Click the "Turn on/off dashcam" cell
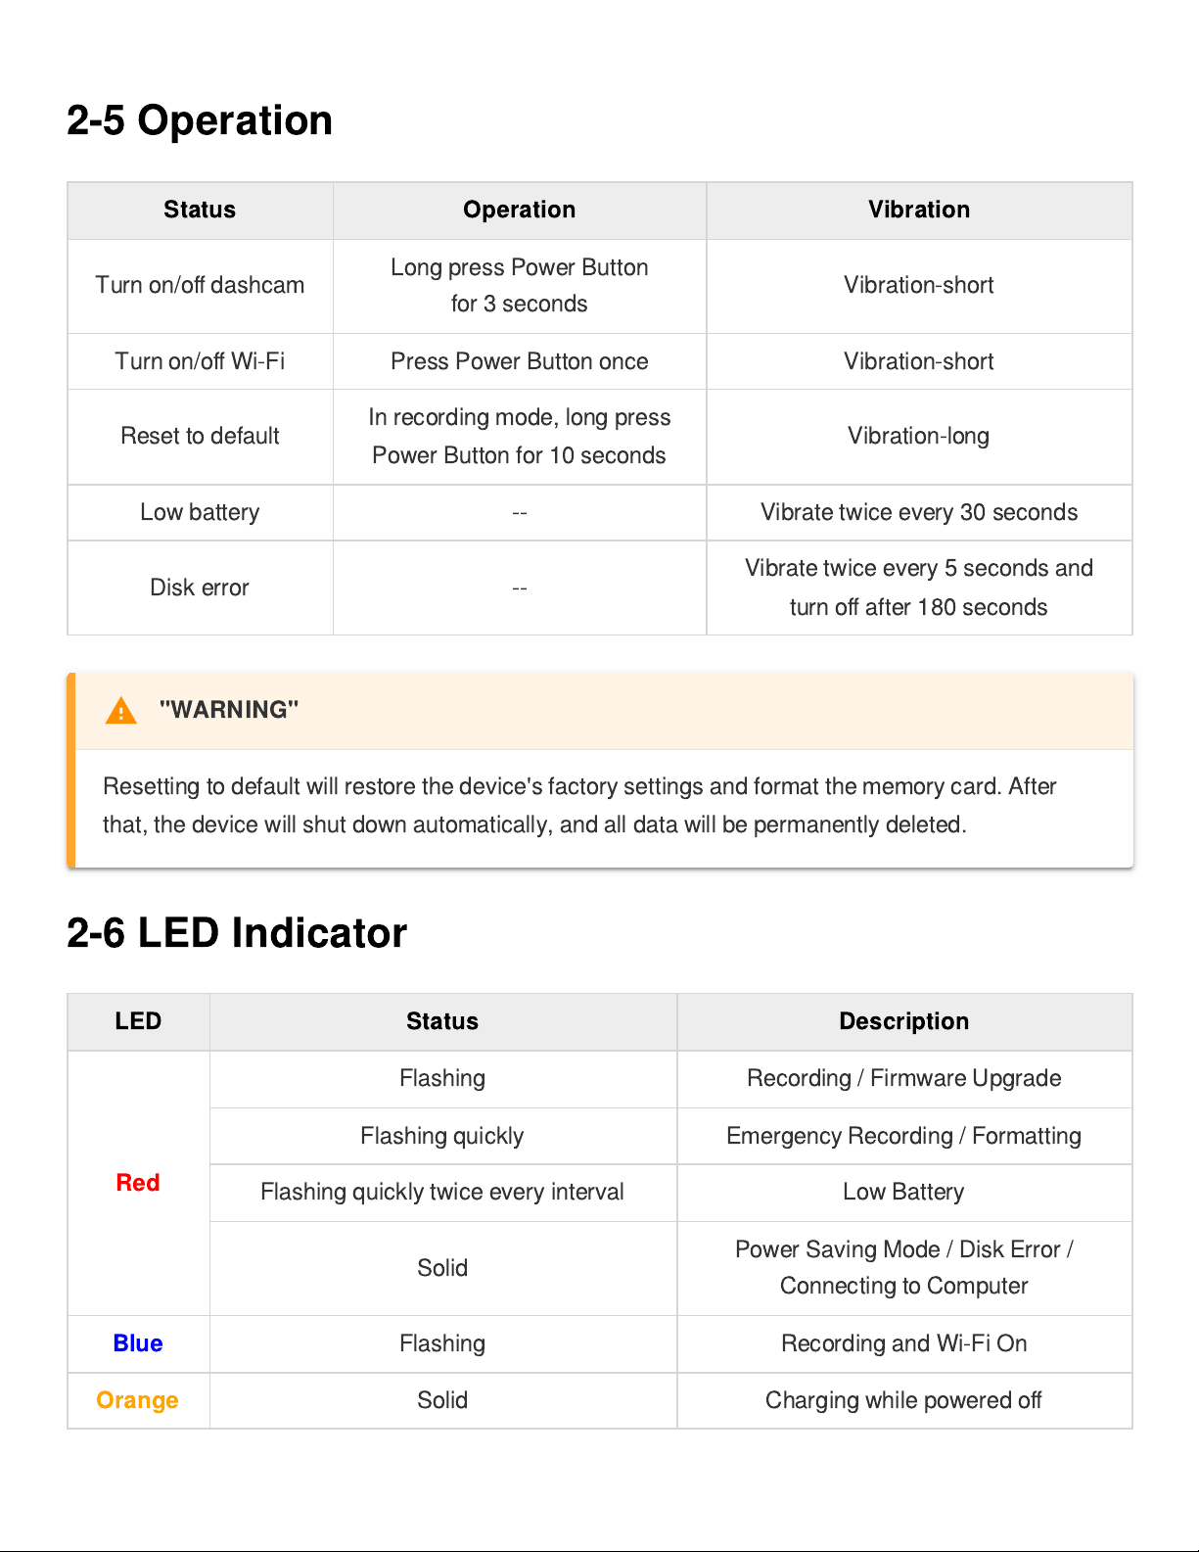 pyautogui.click(x=200, y=285)
